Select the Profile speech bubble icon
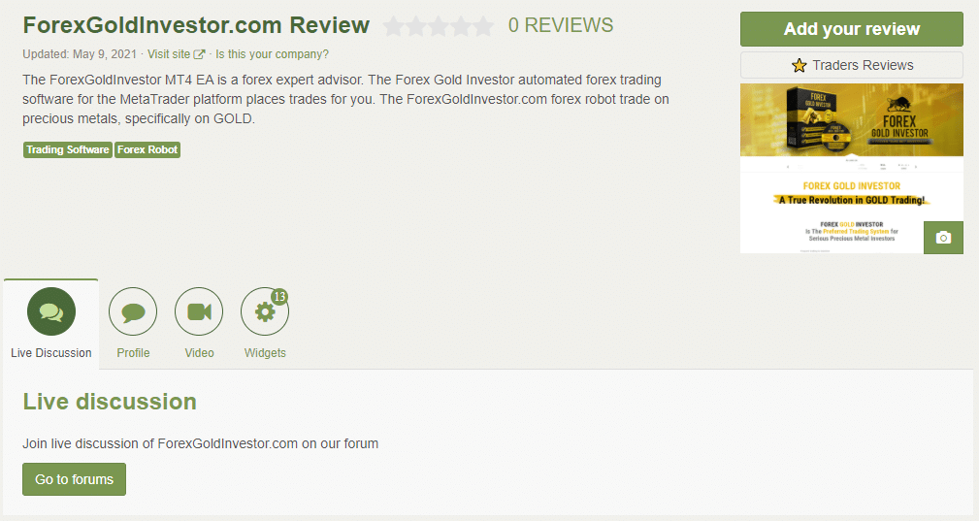Viewport: 979px width, 521px height. pyautogui.click(x=133, y=311)
